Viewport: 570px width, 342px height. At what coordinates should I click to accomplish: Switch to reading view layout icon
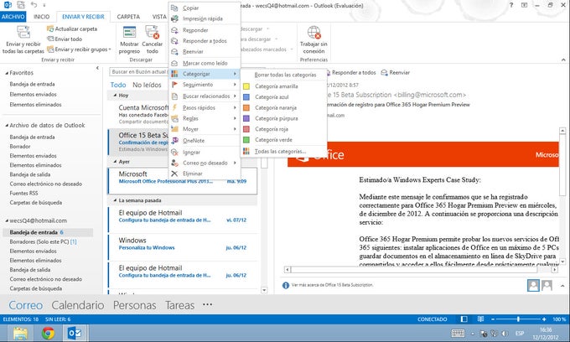pyautogui.click(x=480, y=319)
